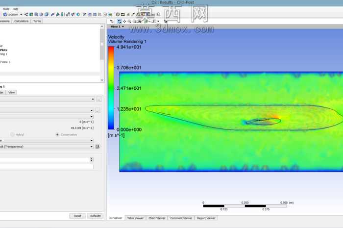Select the Hybrid radio button
Screen dimensions: 343x228
pyautogui.click(x=12, y=134)
